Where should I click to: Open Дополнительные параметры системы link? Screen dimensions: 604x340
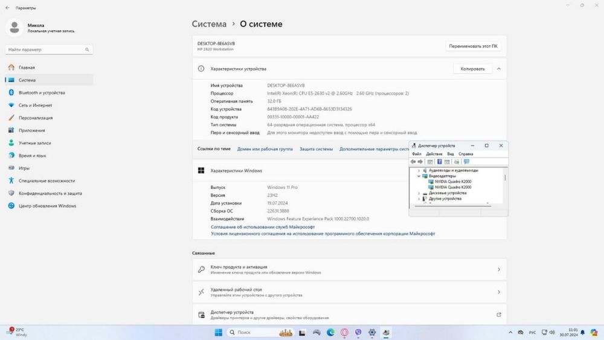(374, 149)
